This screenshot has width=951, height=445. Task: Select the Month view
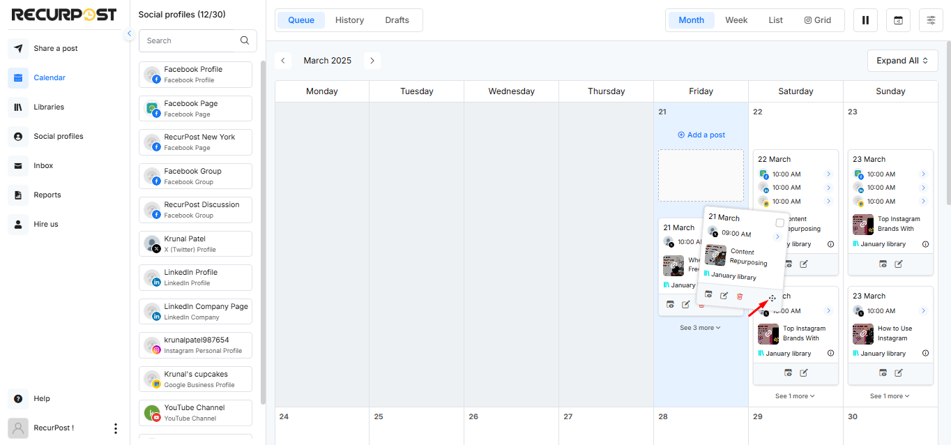[691, 20]
